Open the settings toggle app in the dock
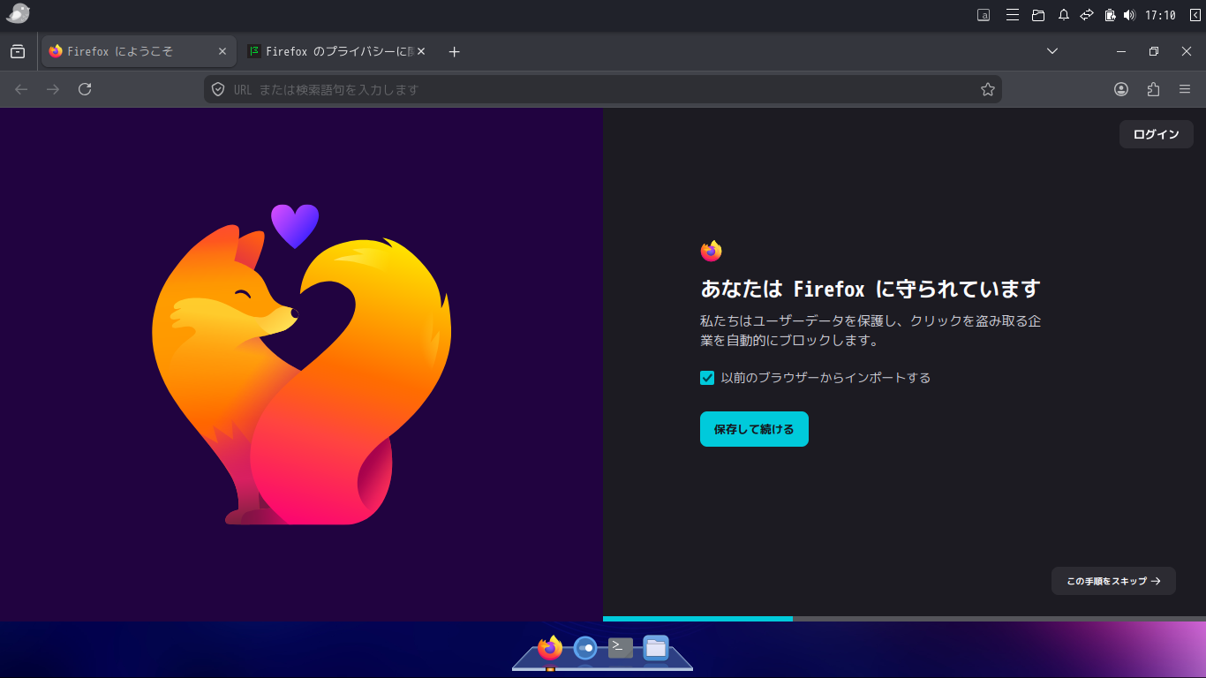Image resolution: width=1206 pixels, height=678 pixels. coord(585,648)
